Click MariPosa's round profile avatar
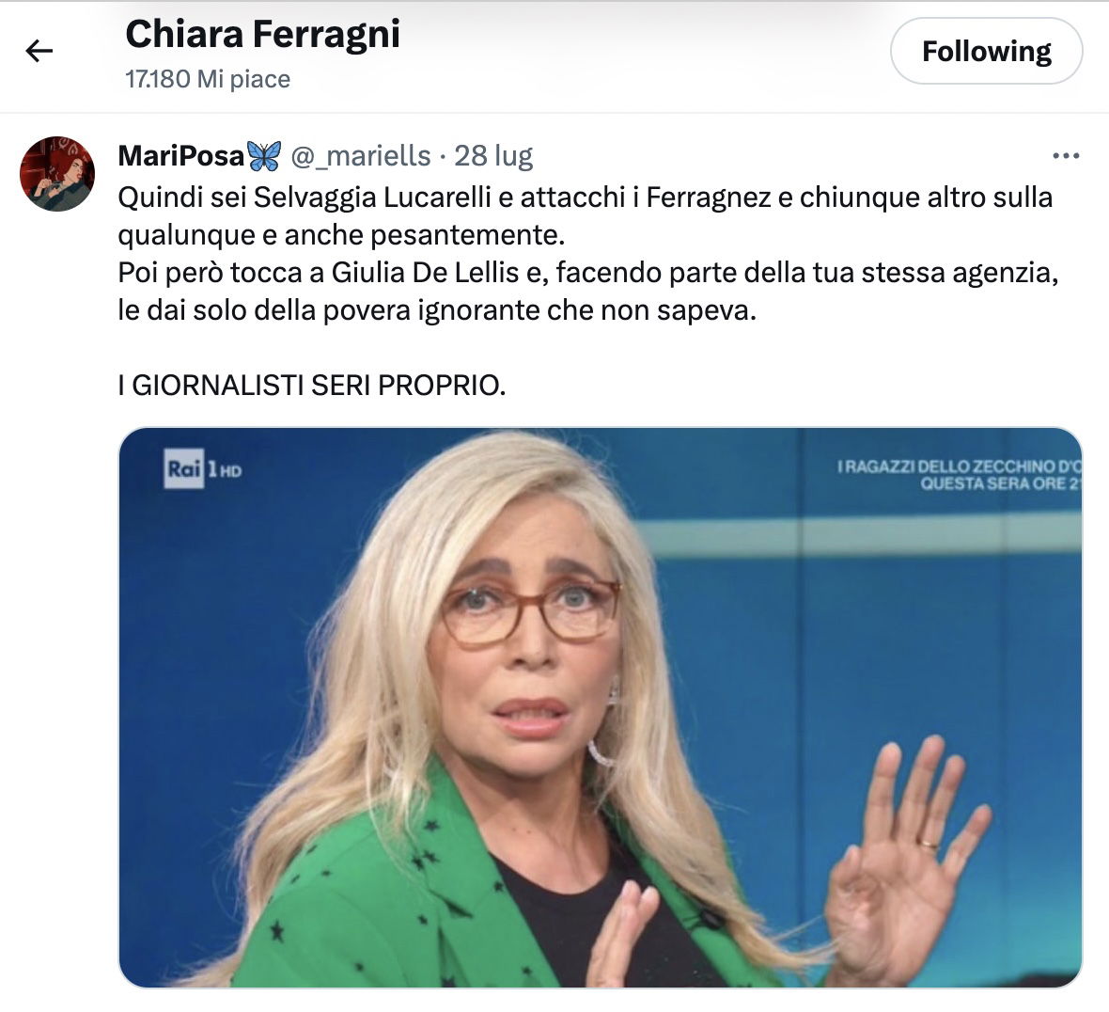The height and width of the screenshot is (1012, 1109). tap(57, 174)
